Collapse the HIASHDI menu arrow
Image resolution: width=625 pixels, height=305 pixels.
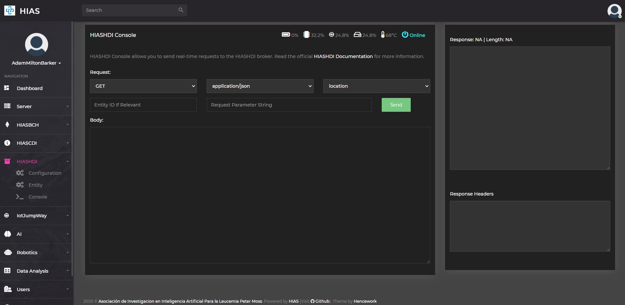coord(68,162)
